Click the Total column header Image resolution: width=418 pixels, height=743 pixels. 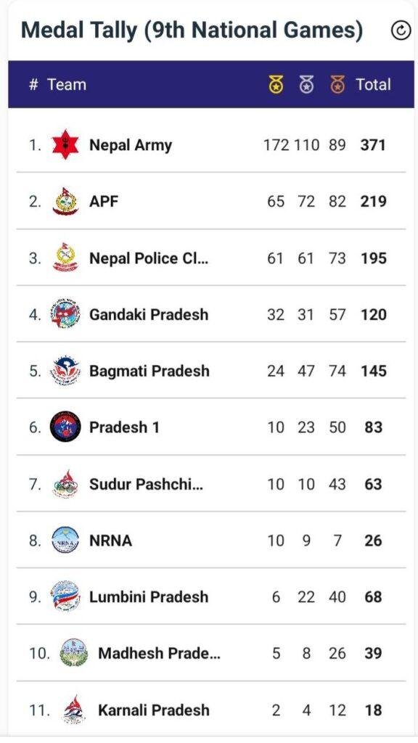(x=374, y=85)
